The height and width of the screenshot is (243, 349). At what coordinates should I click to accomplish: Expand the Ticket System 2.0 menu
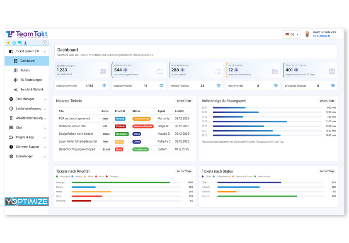(27, 50)
